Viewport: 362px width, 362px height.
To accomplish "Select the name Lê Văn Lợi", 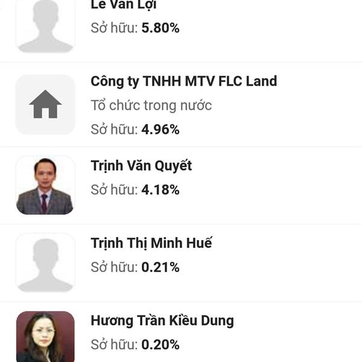I will tap(124, 5).
